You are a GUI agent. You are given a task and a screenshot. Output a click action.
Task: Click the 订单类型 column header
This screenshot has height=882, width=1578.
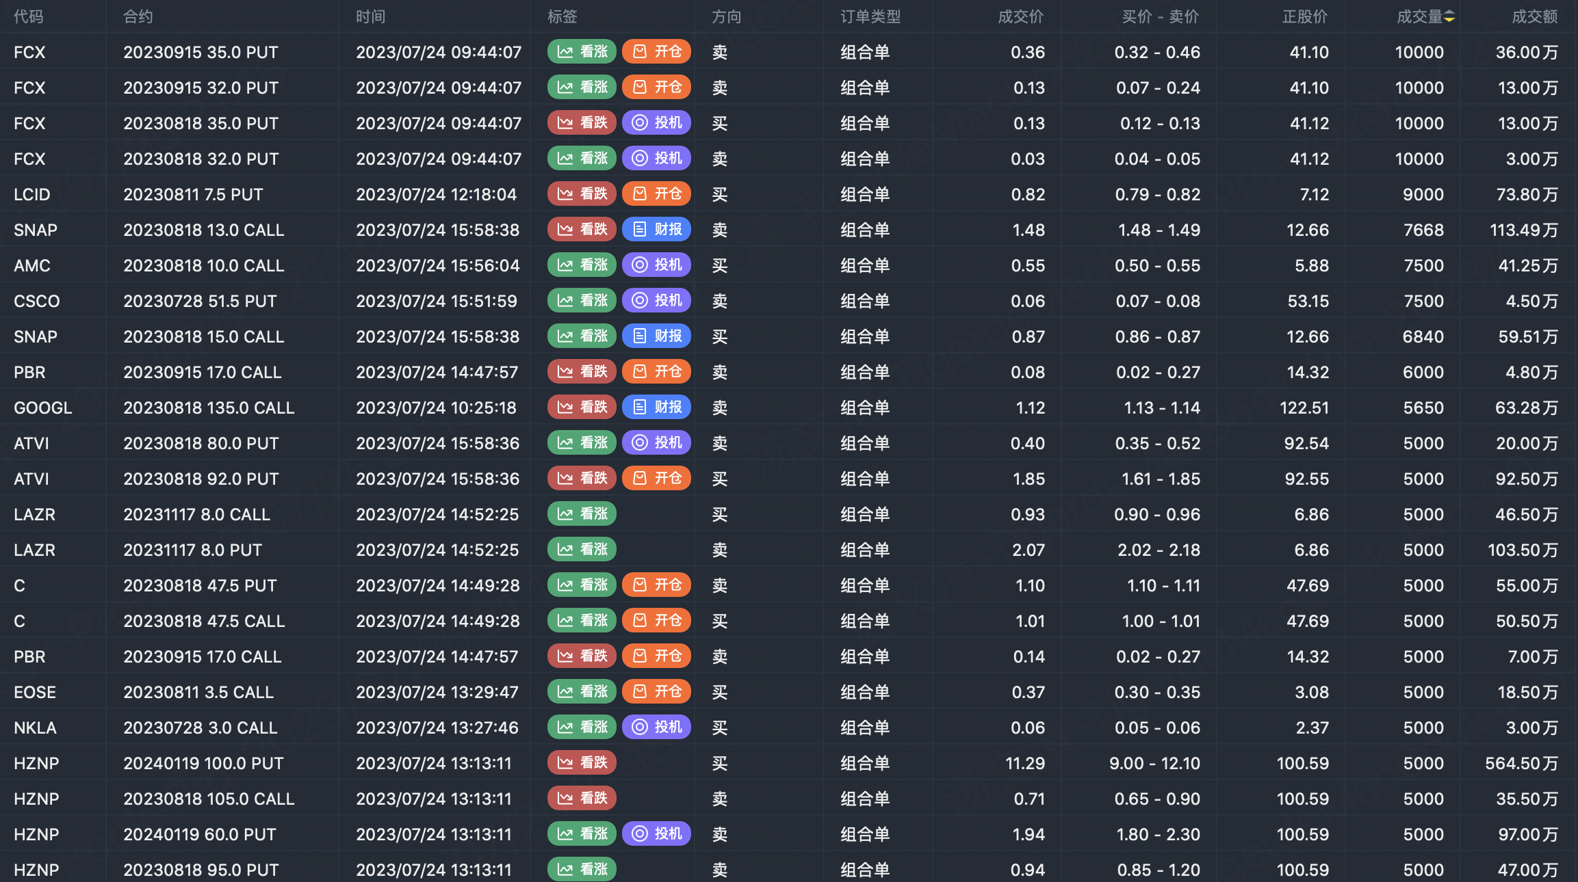coord(870,17)
